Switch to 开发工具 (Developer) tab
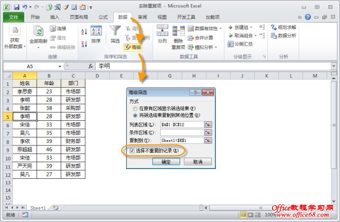 point(186,17)
